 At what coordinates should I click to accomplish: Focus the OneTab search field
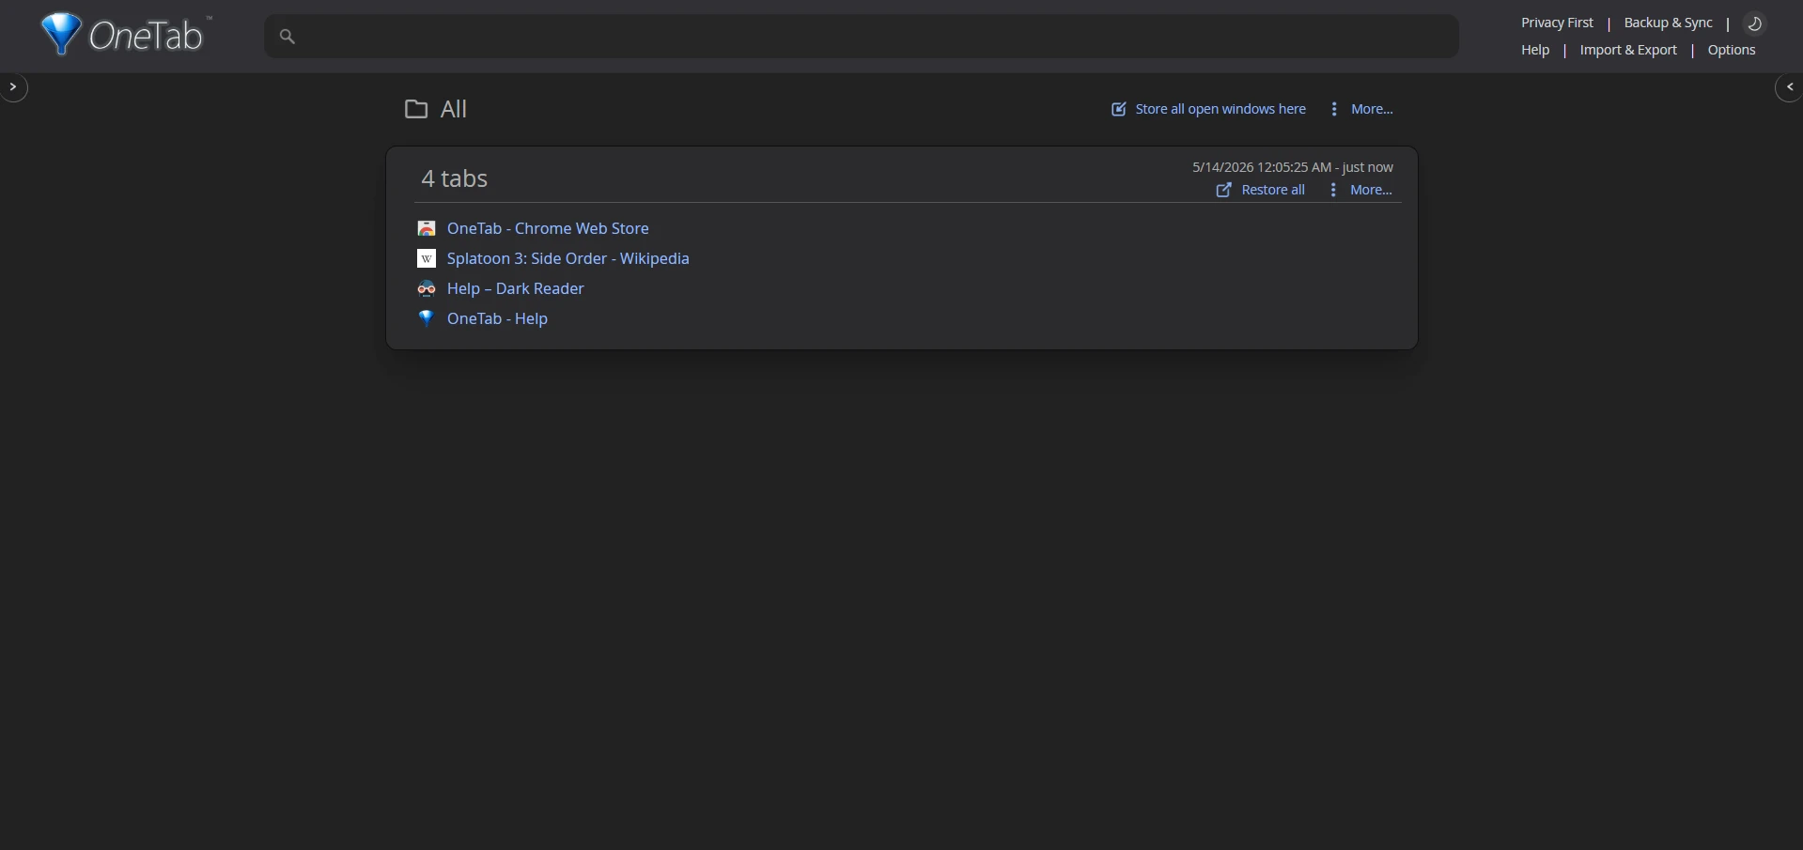pyautogui.click(x=862, y=37)
